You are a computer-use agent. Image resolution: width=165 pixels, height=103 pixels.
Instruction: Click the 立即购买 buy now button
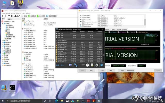pyautogui.click(x=32, y=16)
